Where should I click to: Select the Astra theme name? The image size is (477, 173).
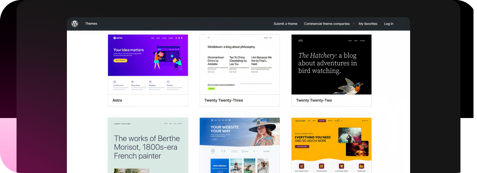(117, 100)
